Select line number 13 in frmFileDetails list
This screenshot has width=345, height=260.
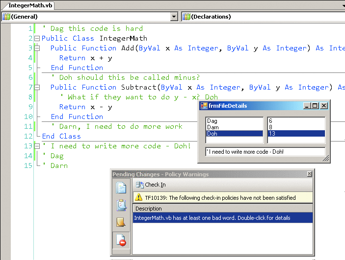pos(296,134)
